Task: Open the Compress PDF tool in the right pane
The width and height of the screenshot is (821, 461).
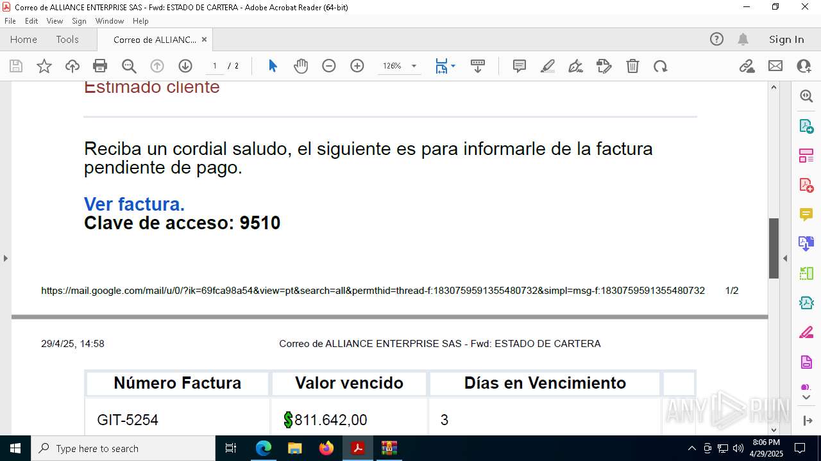Action: [806, 303]
